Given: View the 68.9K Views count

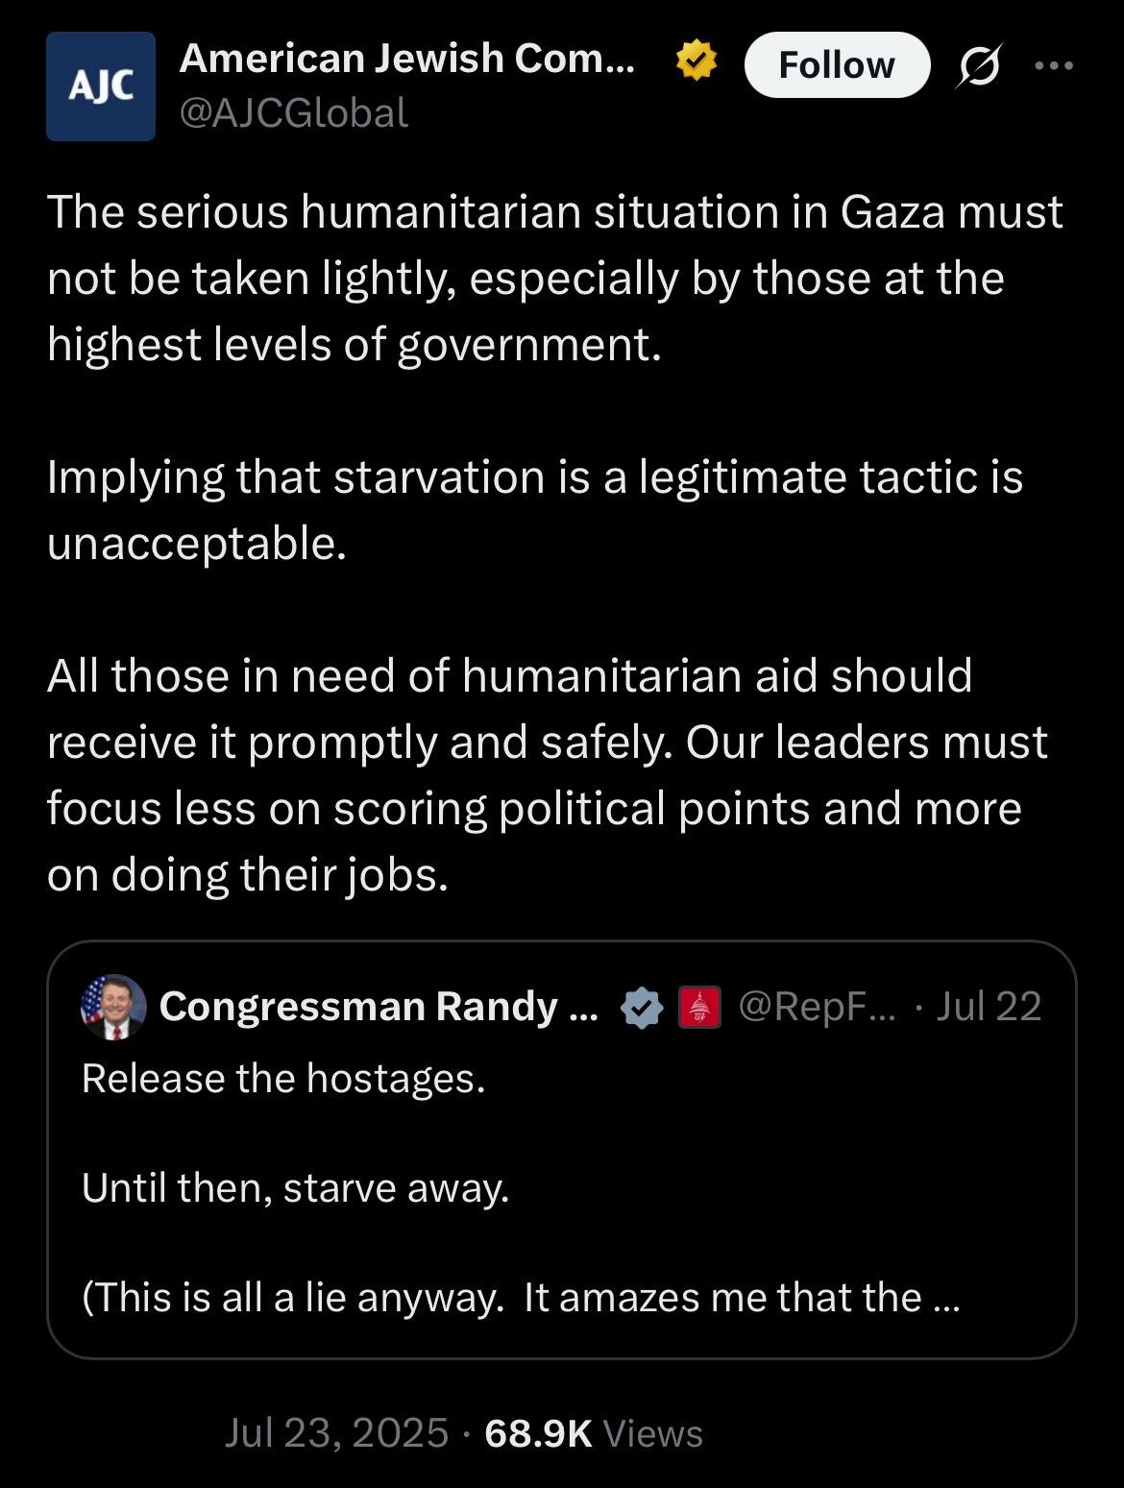Looking at the screenshot, I should click(594, 1432).
